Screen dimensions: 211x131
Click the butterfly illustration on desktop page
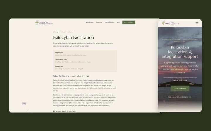[x=24, y=103]
